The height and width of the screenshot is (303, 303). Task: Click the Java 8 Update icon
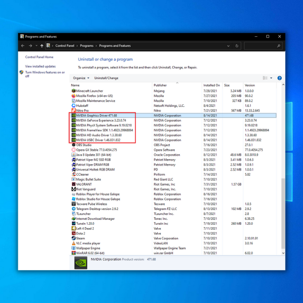74,155
